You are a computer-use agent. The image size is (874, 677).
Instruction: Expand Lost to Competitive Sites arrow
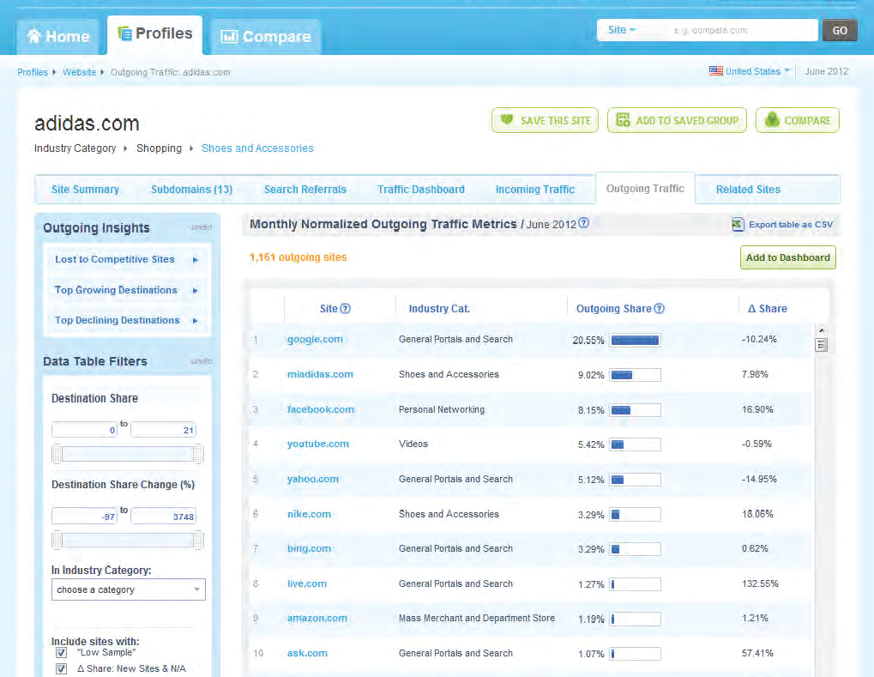pos(195,260)
